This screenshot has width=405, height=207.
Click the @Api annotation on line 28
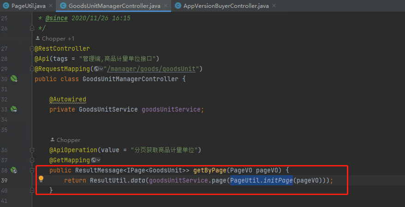[x=42, y=59]
